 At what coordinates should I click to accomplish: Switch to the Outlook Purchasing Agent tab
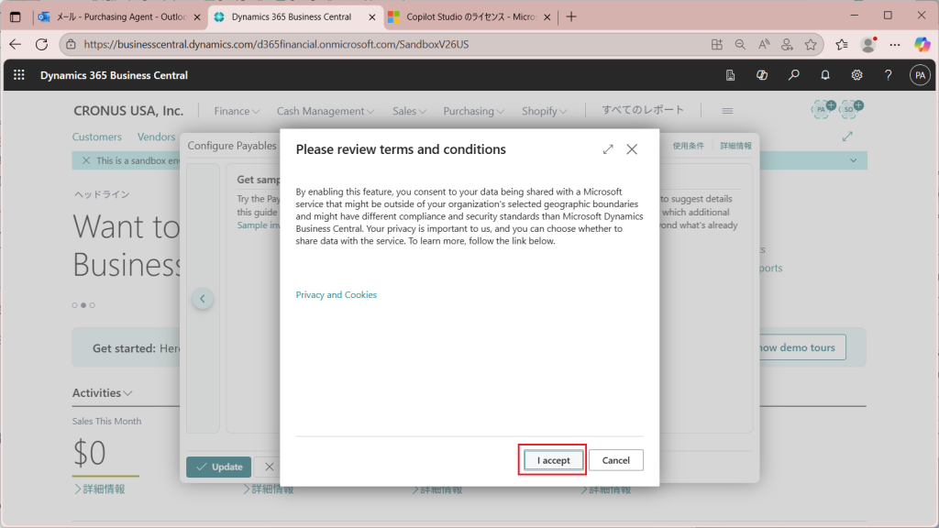pos(120,16)
